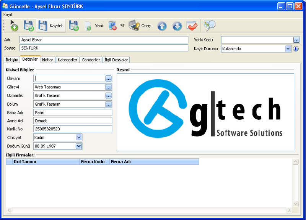
Task: Click the Kimlik No field
Action: click(x=73, y=129)
